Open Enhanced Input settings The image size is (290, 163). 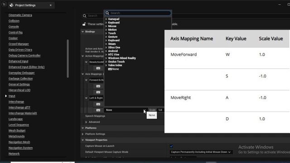tap(18, 61)
